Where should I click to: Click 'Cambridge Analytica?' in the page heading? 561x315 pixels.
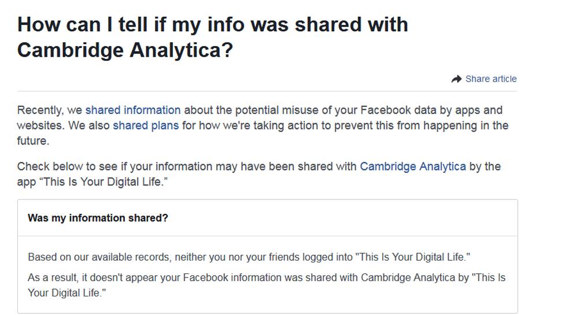pos(126,50)
